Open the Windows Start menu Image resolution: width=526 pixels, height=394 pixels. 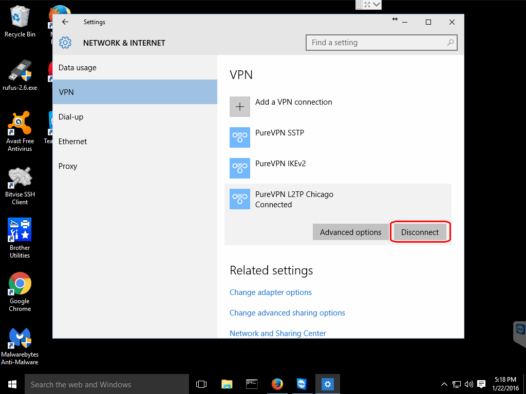[12, 384]
